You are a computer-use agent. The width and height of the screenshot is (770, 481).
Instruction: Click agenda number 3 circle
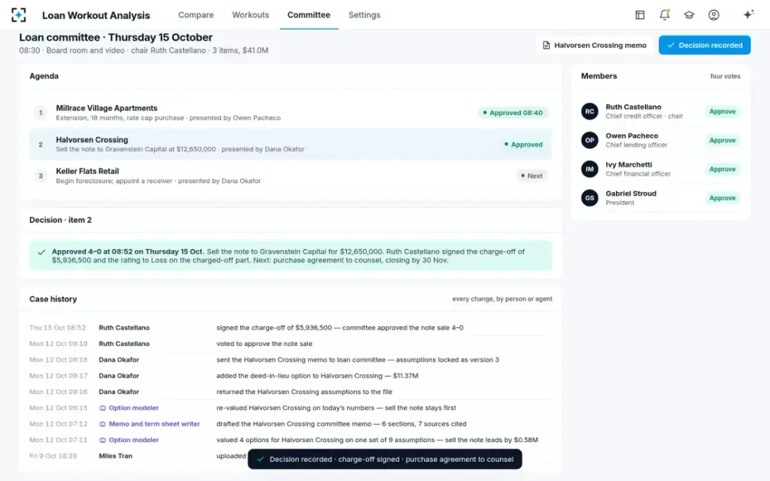tap(41, 176)
